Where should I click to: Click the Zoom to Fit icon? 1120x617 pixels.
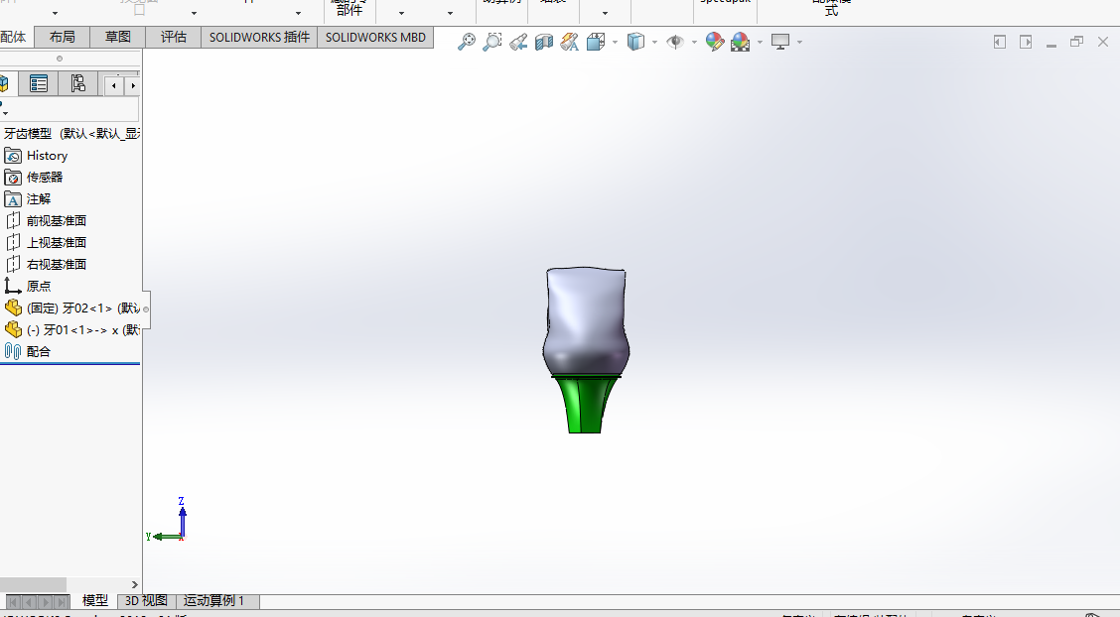(x=467, y=42)
